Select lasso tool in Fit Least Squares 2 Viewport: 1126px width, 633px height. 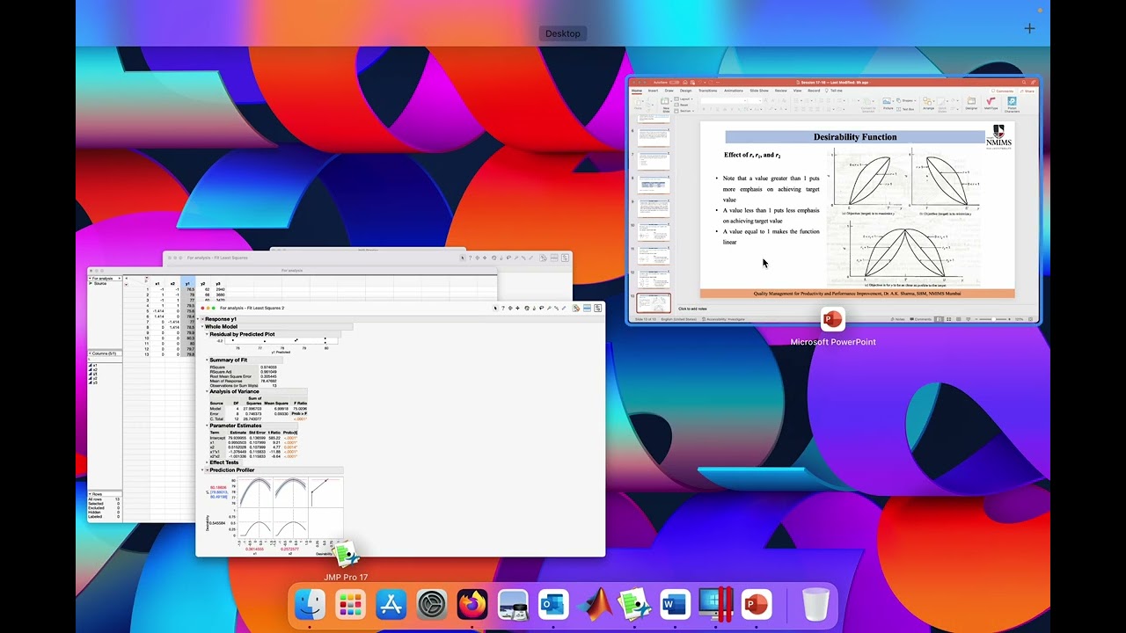[541, 309]
